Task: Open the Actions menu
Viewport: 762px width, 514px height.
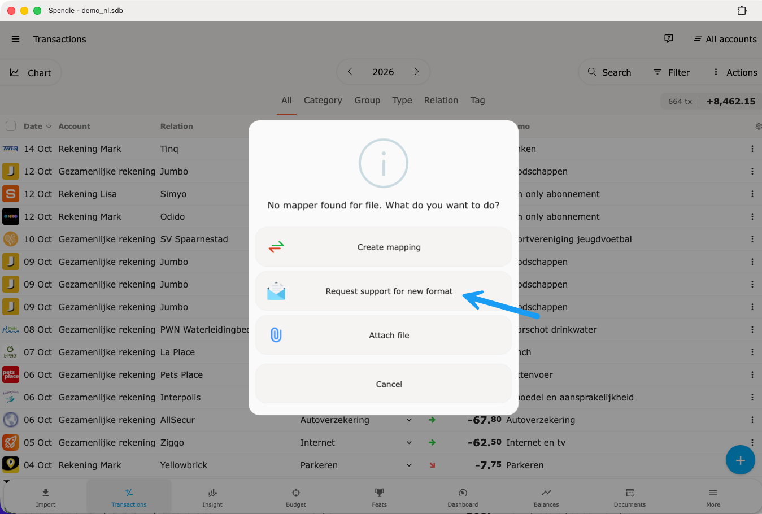Action: (x=735, y=72)
